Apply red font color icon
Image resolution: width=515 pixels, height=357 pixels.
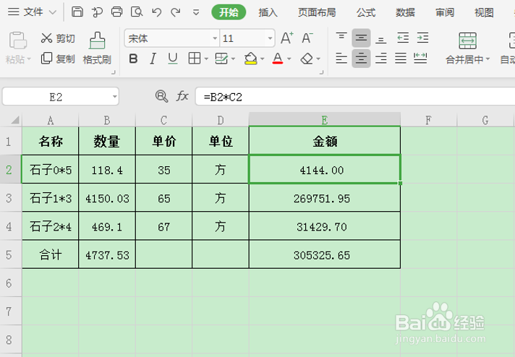pos(278,59)
